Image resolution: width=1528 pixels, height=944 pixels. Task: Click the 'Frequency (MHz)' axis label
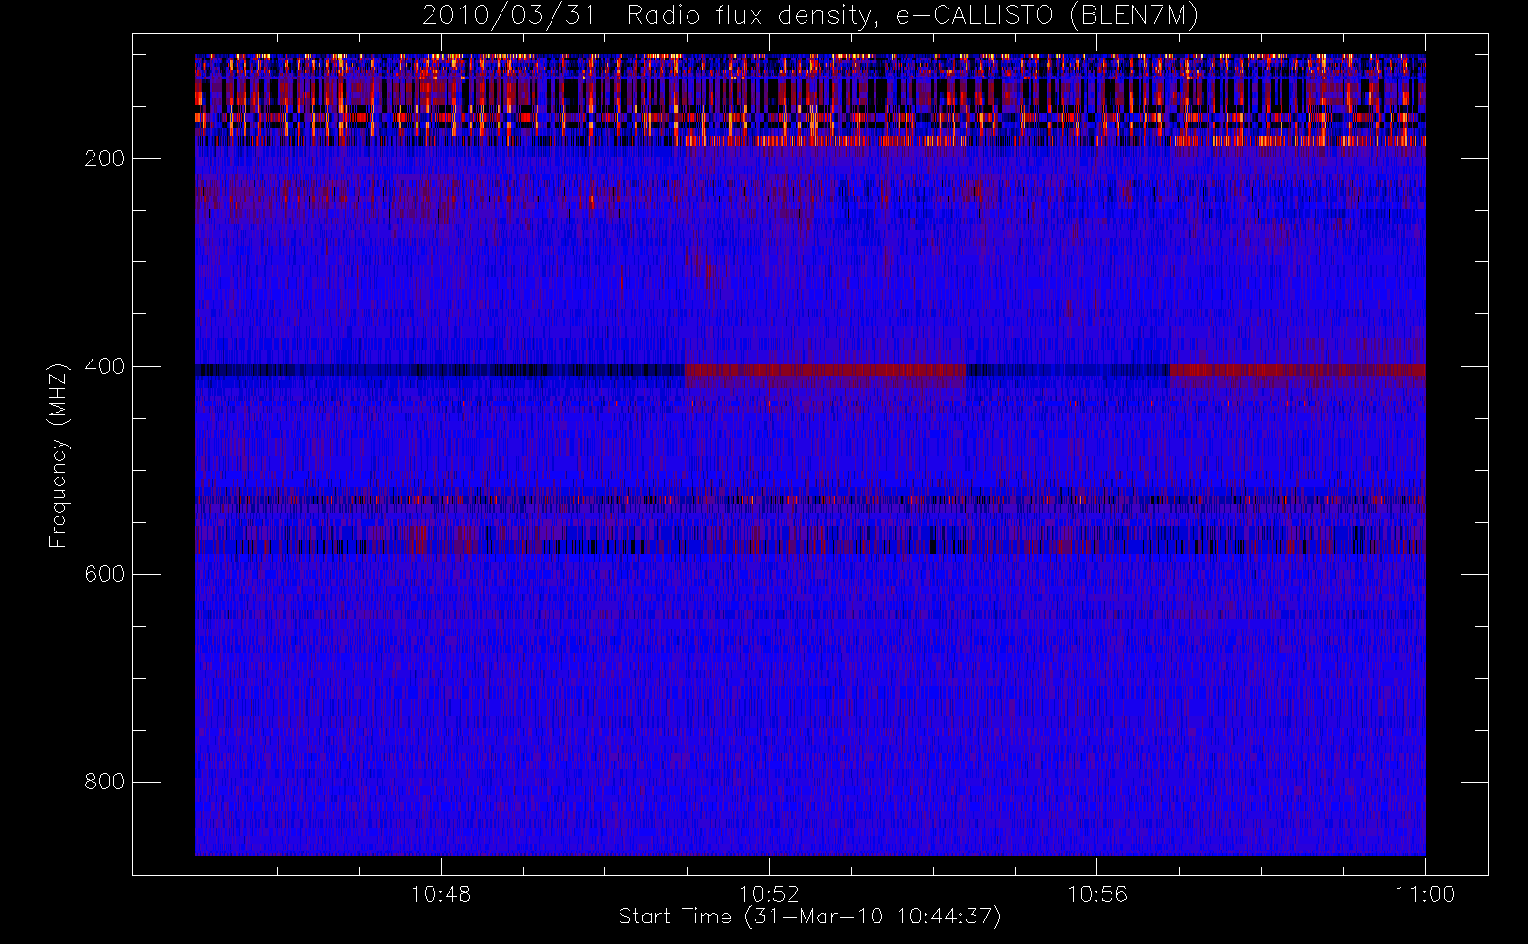click(59, 455)
